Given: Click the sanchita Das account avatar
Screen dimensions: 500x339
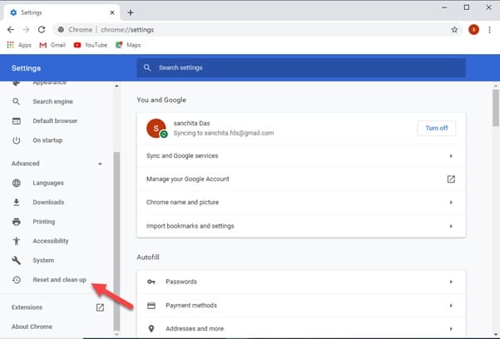Looking at the screenshot, I should pyautogui.click(x=156, y=128).
